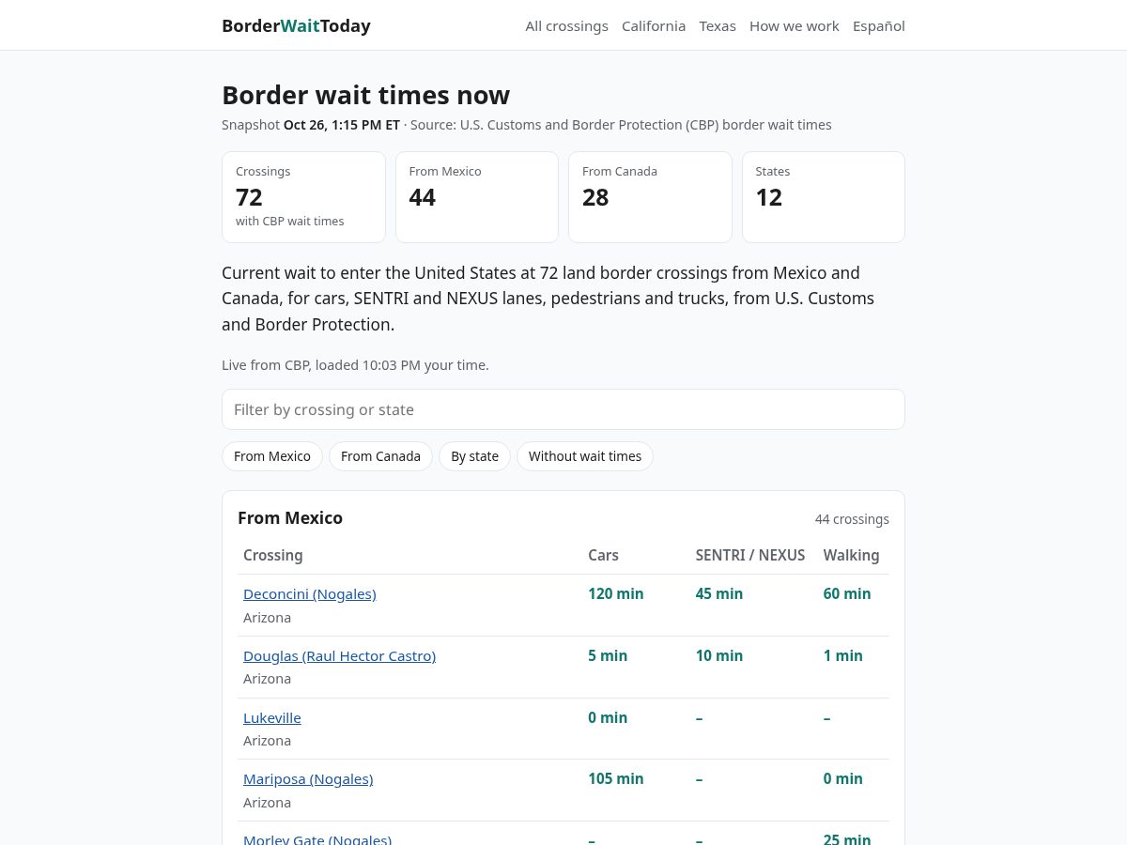
Task: Open Douglas (Raul Hector Castro) link
Action: click(339, 656)
